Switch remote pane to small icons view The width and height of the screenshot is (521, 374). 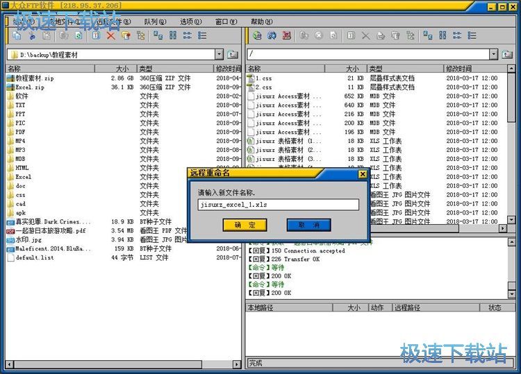click(443, 35)
